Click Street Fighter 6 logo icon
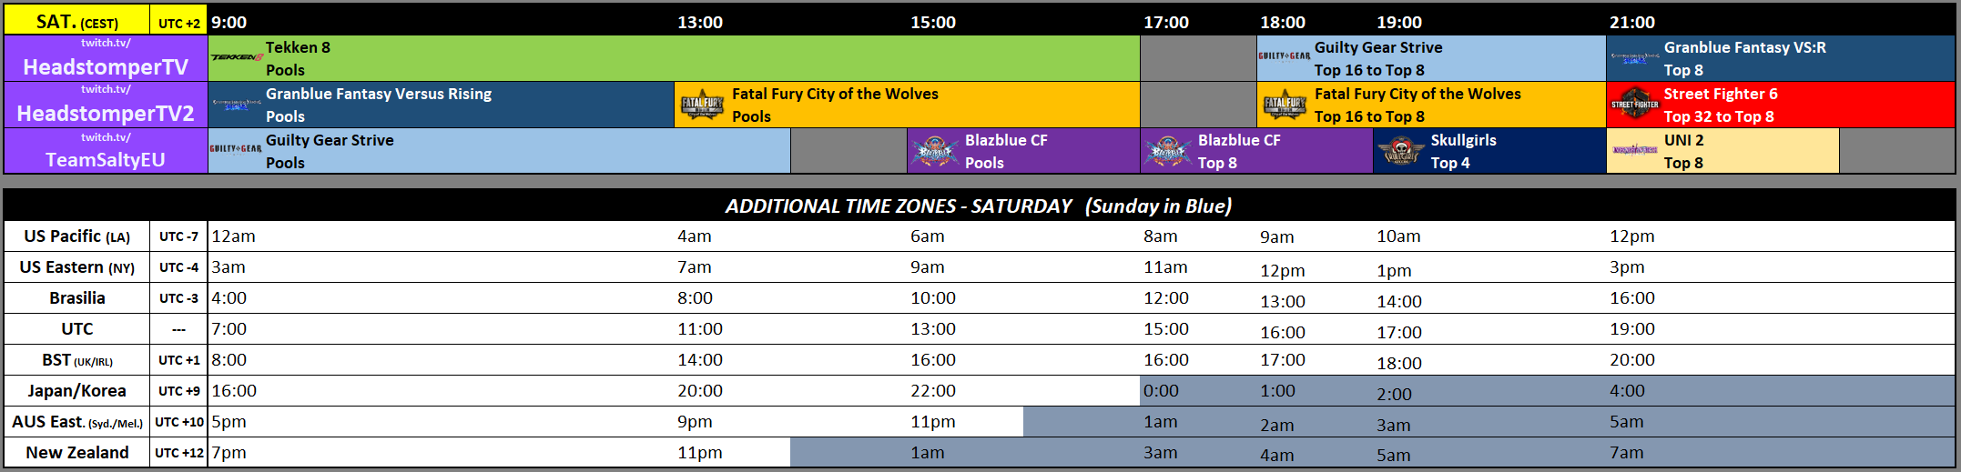1961x472 pixels. 1635,105
